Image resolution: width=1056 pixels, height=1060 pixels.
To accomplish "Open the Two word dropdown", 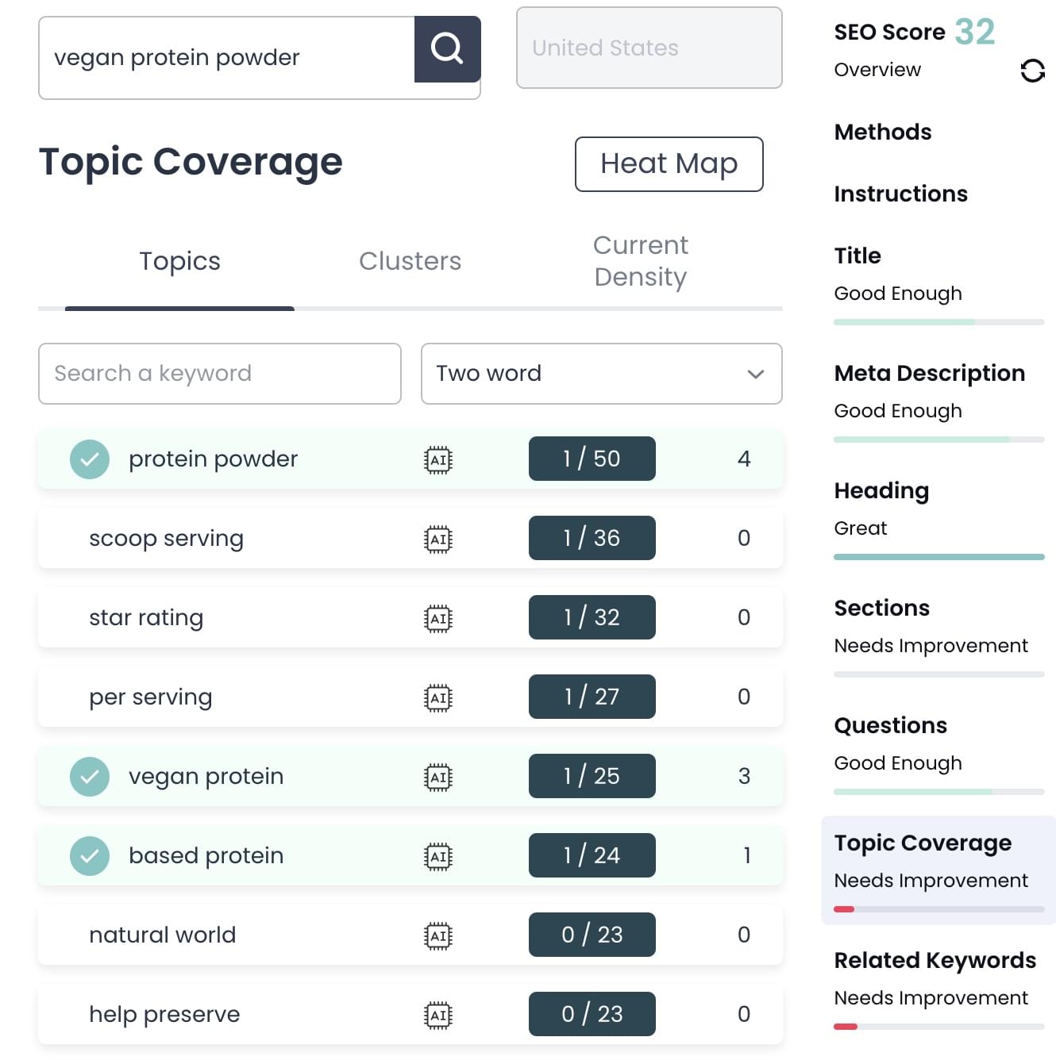I will coord(601,374).
